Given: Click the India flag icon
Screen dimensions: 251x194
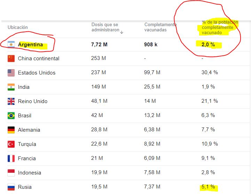Looking at the screenshot, I should [11, 87].
